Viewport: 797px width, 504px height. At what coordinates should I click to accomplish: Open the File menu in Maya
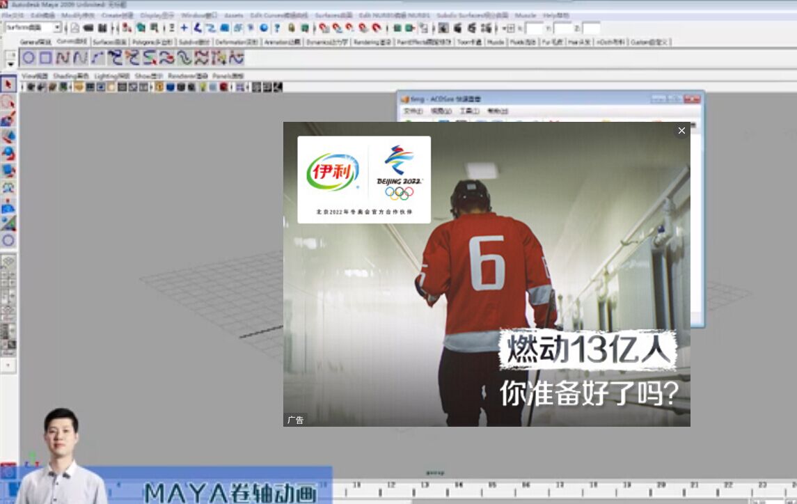[13, 15]
